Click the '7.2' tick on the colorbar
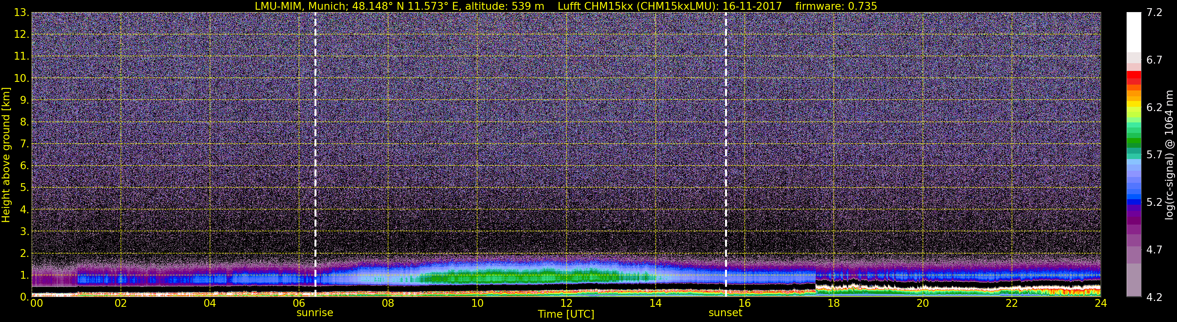The image size is (1177, 322). pyautogui.click(x=1154, y=12)
